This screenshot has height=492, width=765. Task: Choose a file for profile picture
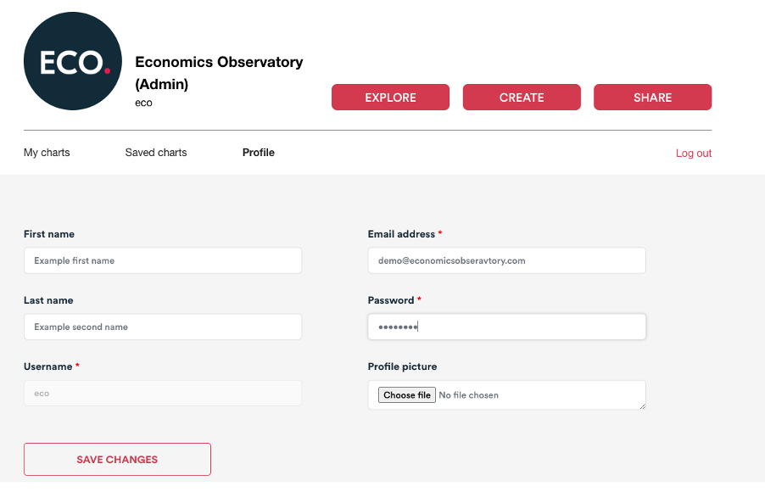pyautogui.click(x=407, y=394)
